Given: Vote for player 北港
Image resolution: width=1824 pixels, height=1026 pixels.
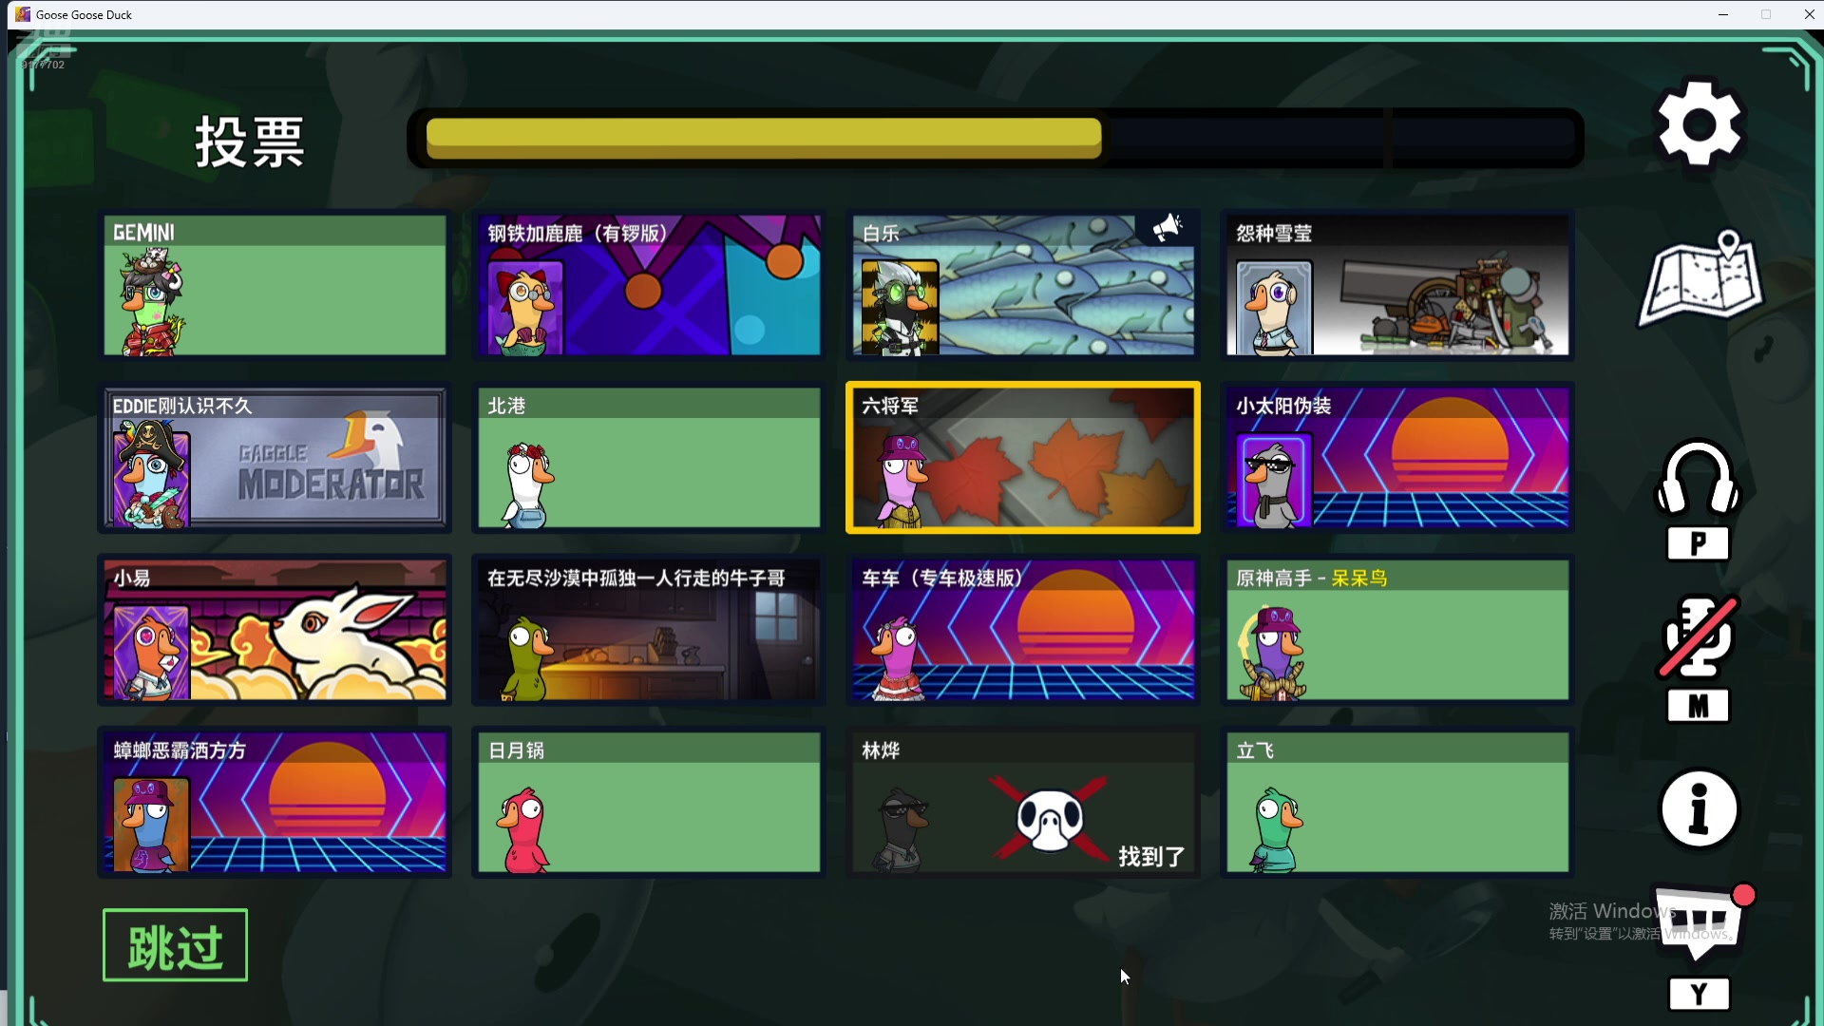Looking at the screenshot, I should 649,458.
